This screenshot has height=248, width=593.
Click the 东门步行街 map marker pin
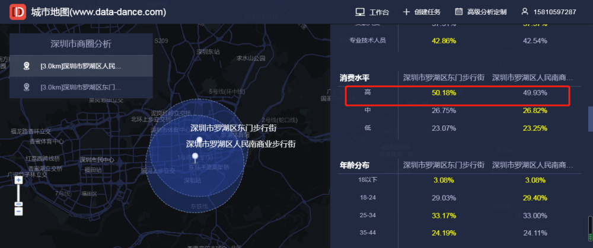point(199,141)
